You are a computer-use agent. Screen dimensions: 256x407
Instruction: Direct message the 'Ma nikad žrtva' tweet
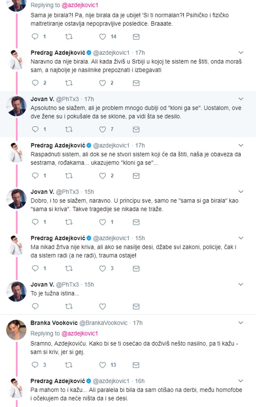click(x=136, y=269)
